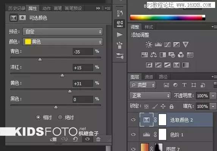Screen dimensions: 217x151
Task: Add an Exposure adjustment
Action: 176,45
